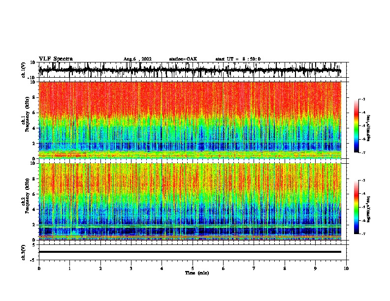This screenshot has height=301, width=390.
Task: Click the ch.3(V) flat black trace
Action: click(x=190, y=252)
